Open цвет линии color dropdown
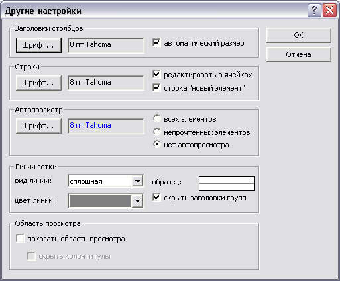 coord(137,201)
